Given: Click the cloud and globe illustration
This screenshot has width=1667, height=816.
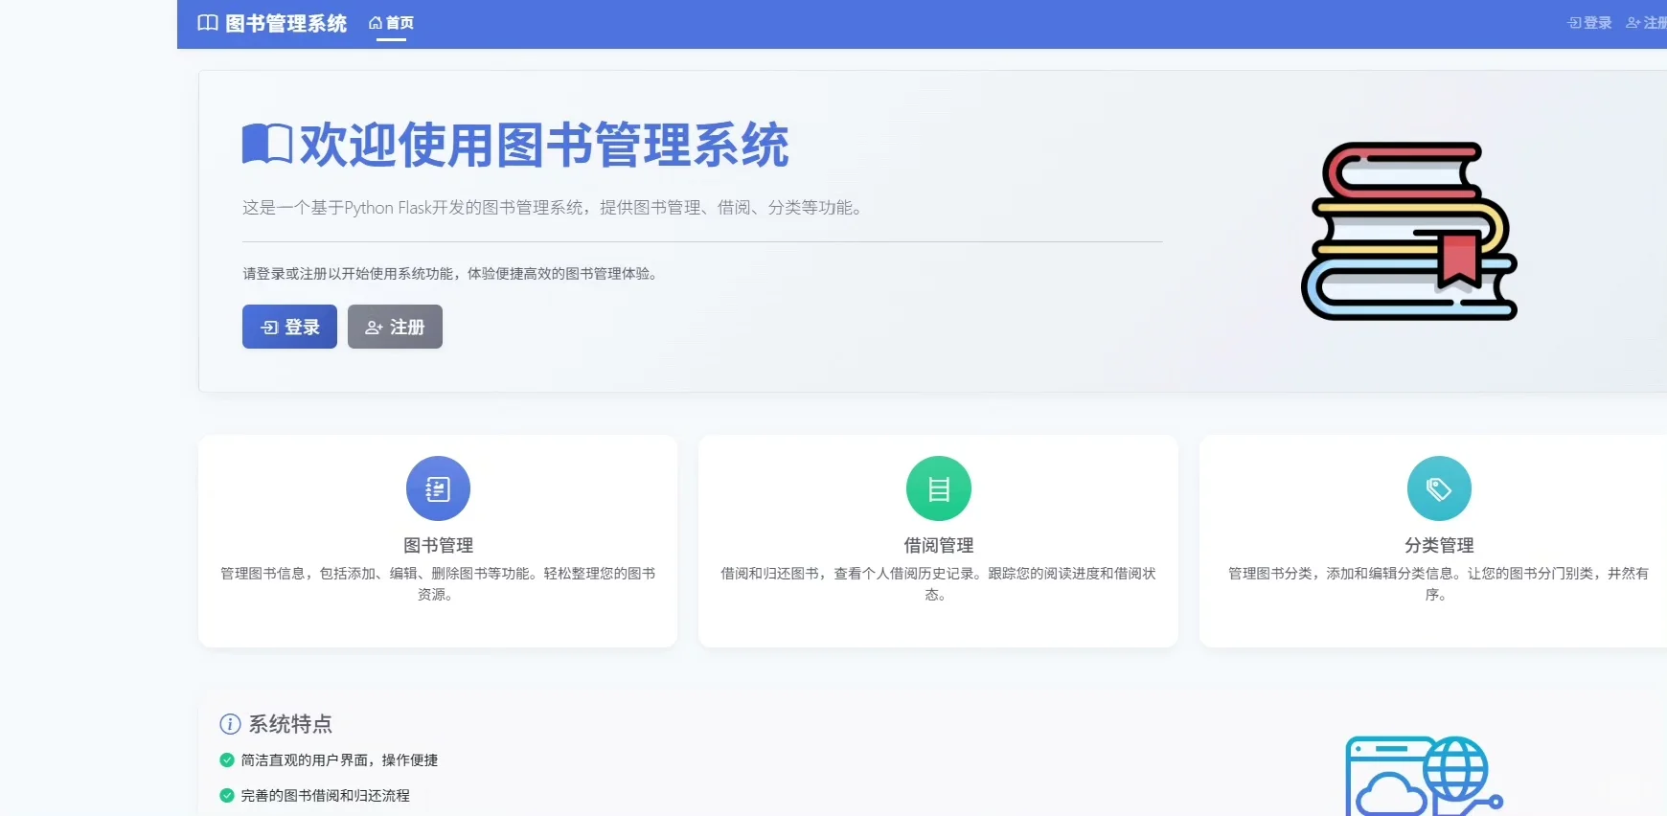Looking at the screenshot, I should pos(1424,777).
